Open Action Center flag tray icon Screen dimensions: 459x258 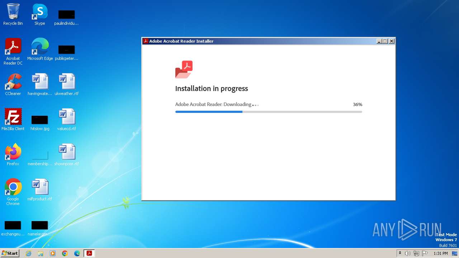[425, 253]
